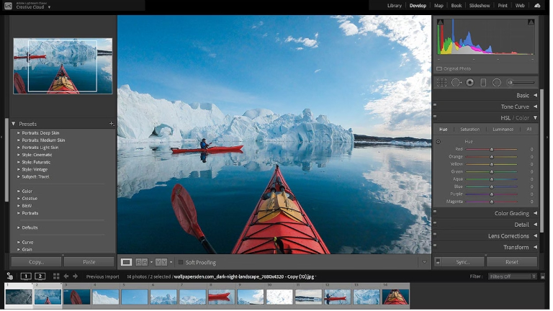This screenshot has width=553, height=311.
Task: Select the Loupe view icon
Action: [x=127, y=263]
